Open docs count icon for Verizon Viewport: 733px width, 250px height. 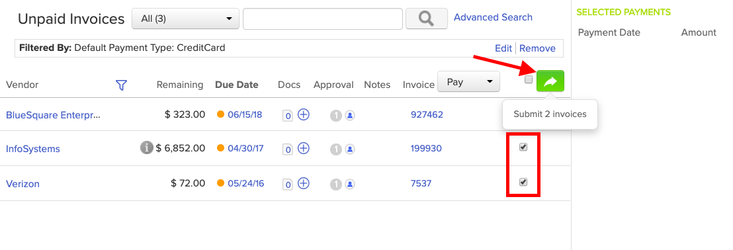click(x=288, y=185)
